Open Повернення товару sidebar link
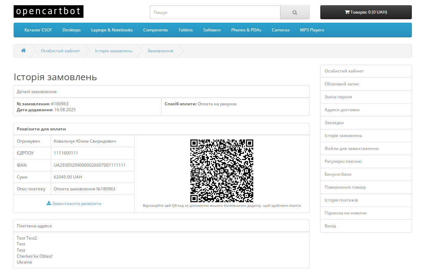This screenshot has width=423, height=273. click(x=366, y=187)
